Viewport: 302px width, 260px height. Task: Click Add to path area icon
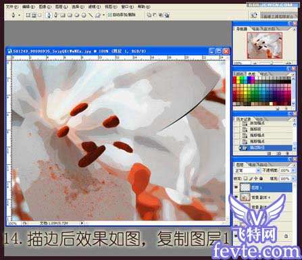(149, 15)
